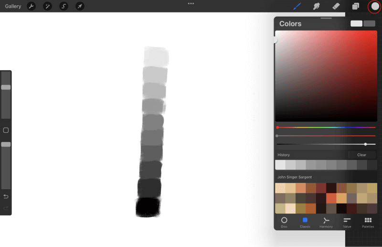Switch to the Palettes tab

[368, 222]
